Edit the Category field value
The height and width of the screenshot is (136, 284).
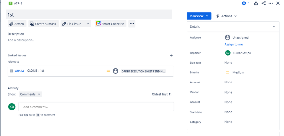tap(228, 122)
